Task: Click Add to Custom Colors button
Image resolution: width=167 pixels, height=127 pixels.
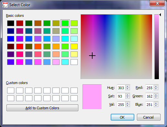Action: tap(42, 108)
